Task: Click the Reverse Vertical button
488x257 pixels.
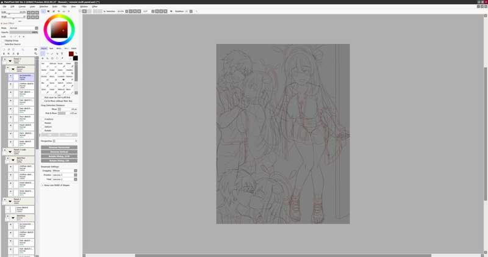Action: pyautogui.click(x=59, y=152)
